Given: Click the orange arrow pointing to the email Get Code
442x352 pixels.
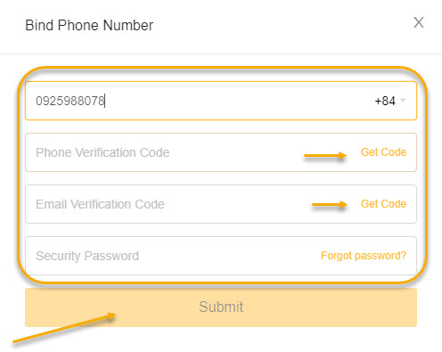Looking at the screenshot, I should (x=330, y=204).
